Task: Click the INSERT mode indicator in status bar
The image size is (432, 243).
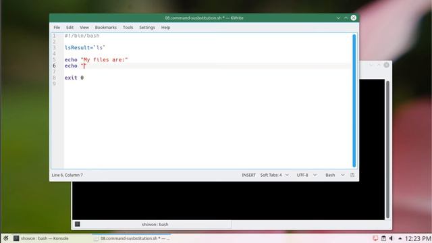Action: click(249, 175)
